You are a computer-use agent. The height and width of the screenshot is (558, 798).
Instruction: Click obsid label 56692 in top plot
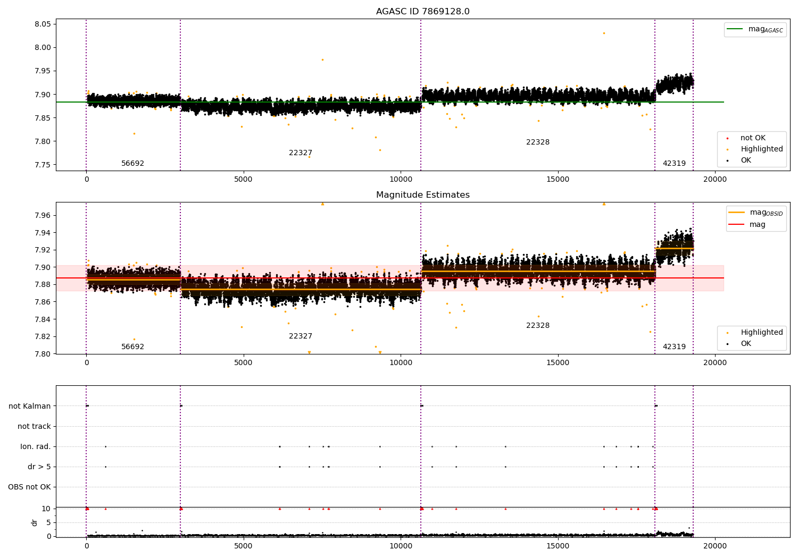[x=132, y=164]
